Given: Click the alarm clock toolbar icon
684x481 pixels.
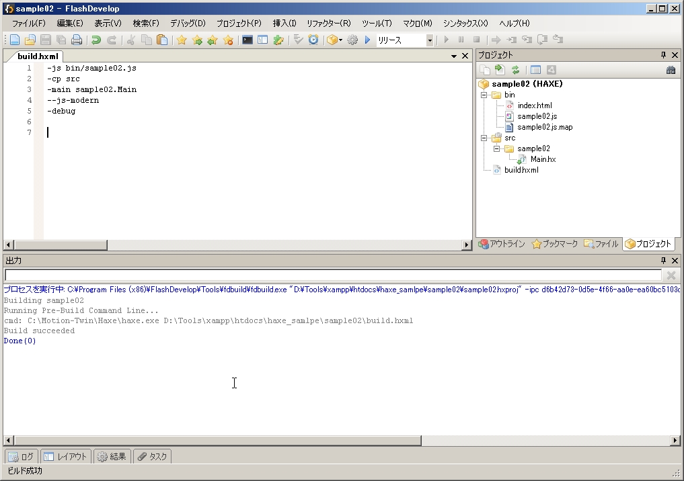Looking at the screenshot, I should tap(313, 40).
